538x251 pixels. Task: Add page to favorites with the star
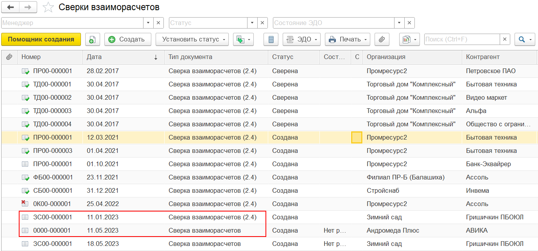(48, 7)
